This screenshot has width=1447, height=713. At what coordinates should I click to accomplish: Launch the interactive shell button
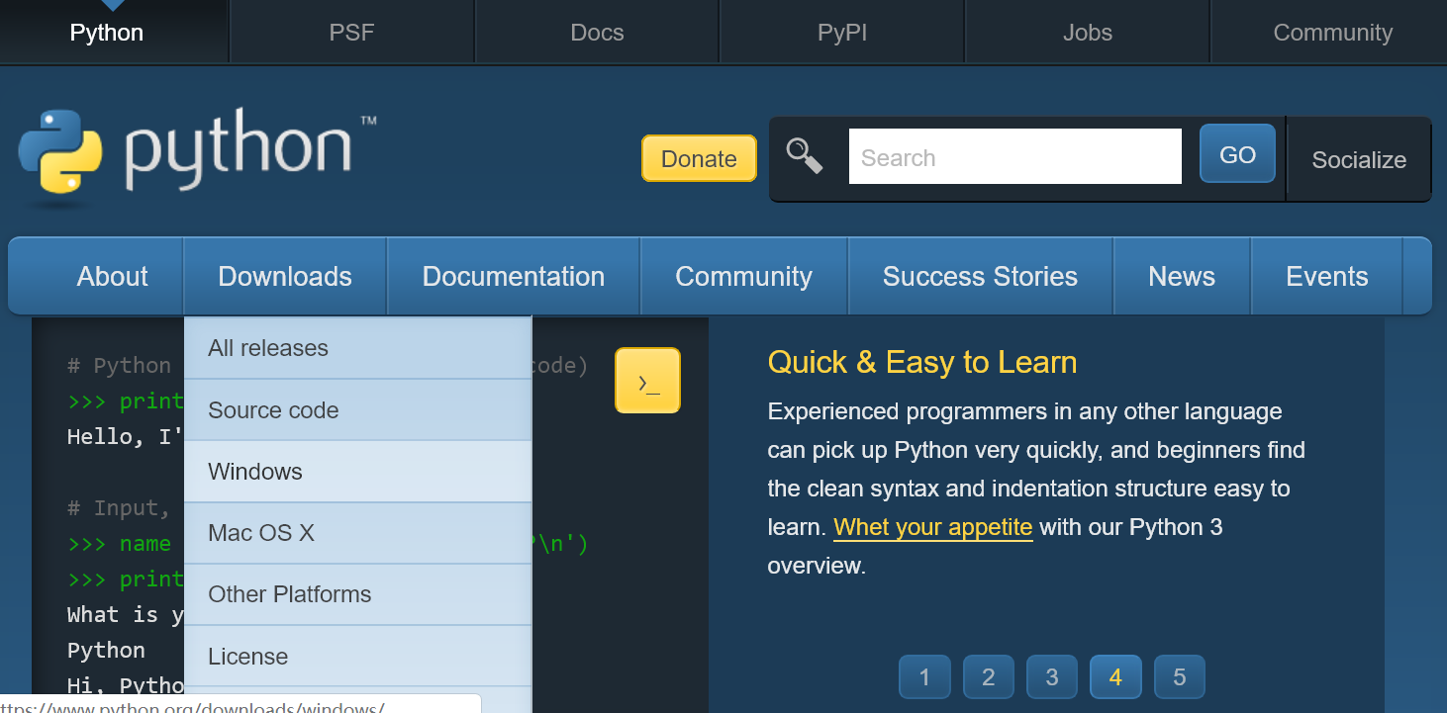tap(647, 381)
